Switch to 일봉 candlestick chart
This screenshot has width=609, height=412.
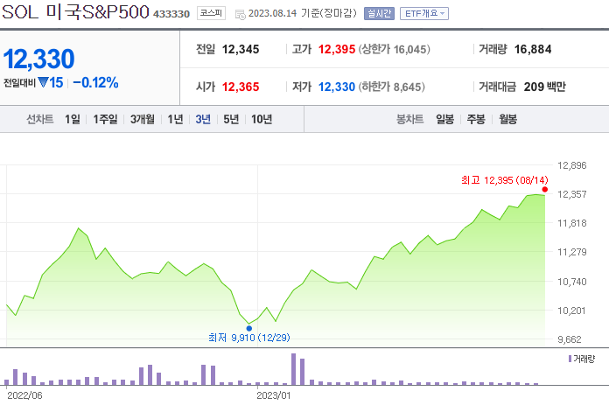444,119
